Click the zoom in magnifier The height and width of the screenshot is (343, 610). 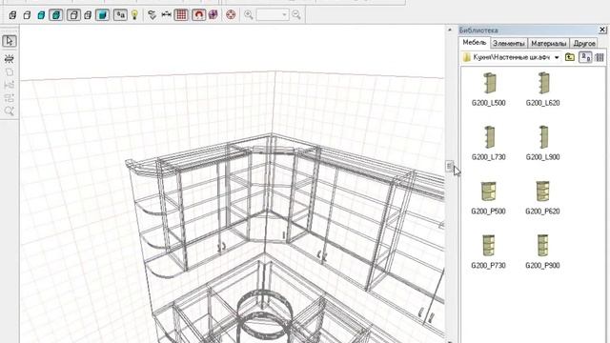(x=248, y=15)
